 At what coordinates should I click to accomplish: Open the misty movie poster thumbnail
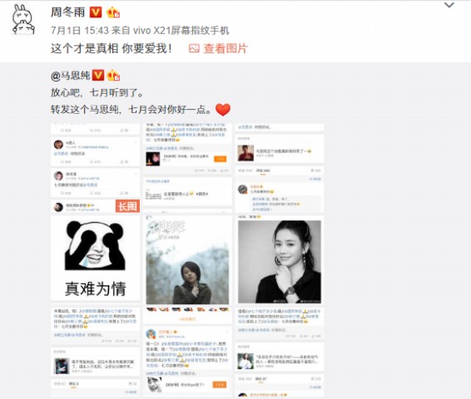pyautogui.click(x=187, y=259)
